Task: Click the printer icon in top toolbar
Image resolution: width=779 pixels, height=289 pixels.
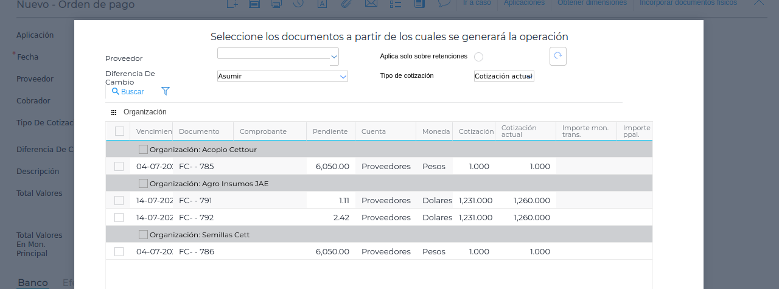Action: click(x=276, y=4)
